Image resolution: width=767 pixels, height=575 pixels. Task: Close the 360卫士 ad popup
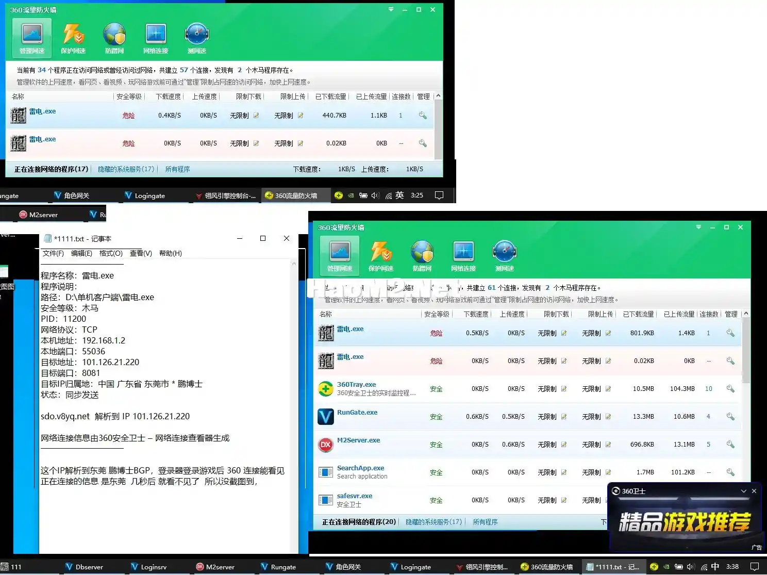tap(754, 491)
